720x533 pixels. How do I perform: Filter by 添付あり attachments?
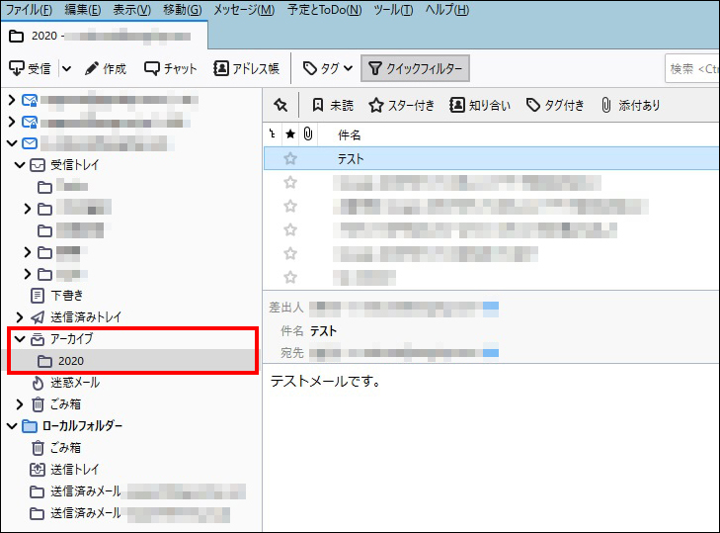point(630,105)
